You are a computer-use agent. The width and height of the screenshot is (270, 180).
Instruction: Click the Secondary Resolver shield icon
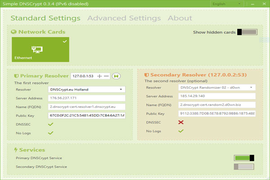tap(146, 75)
